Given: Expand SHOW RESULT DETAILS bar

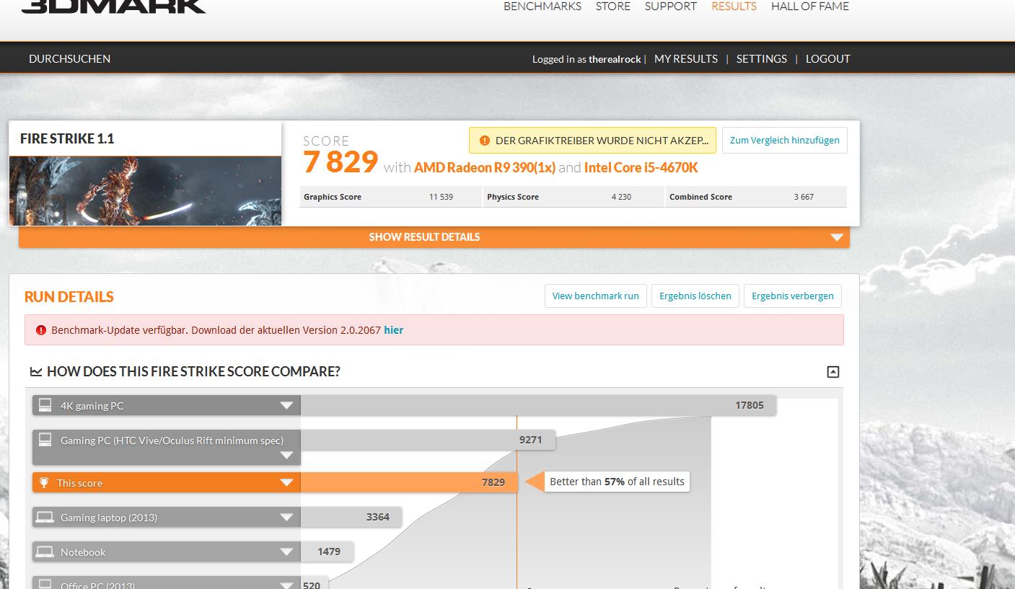Looking at the screenshot, I should pos(434,237).
